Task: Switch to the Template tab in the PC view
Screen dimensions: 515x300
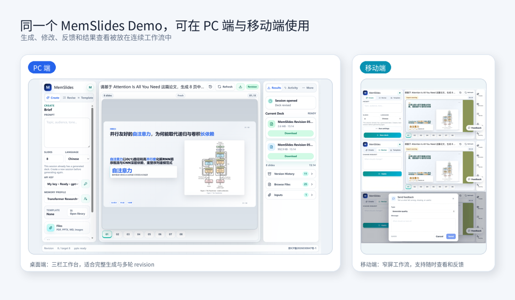Action: pyautogui.click(x=85, y=98)
